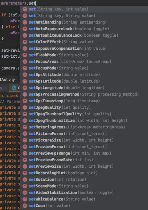Click method icon beside setRotation

(25, 180)
